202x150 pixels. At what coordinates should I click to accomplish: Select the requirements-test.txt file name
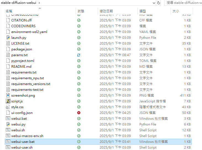(27, 90)
